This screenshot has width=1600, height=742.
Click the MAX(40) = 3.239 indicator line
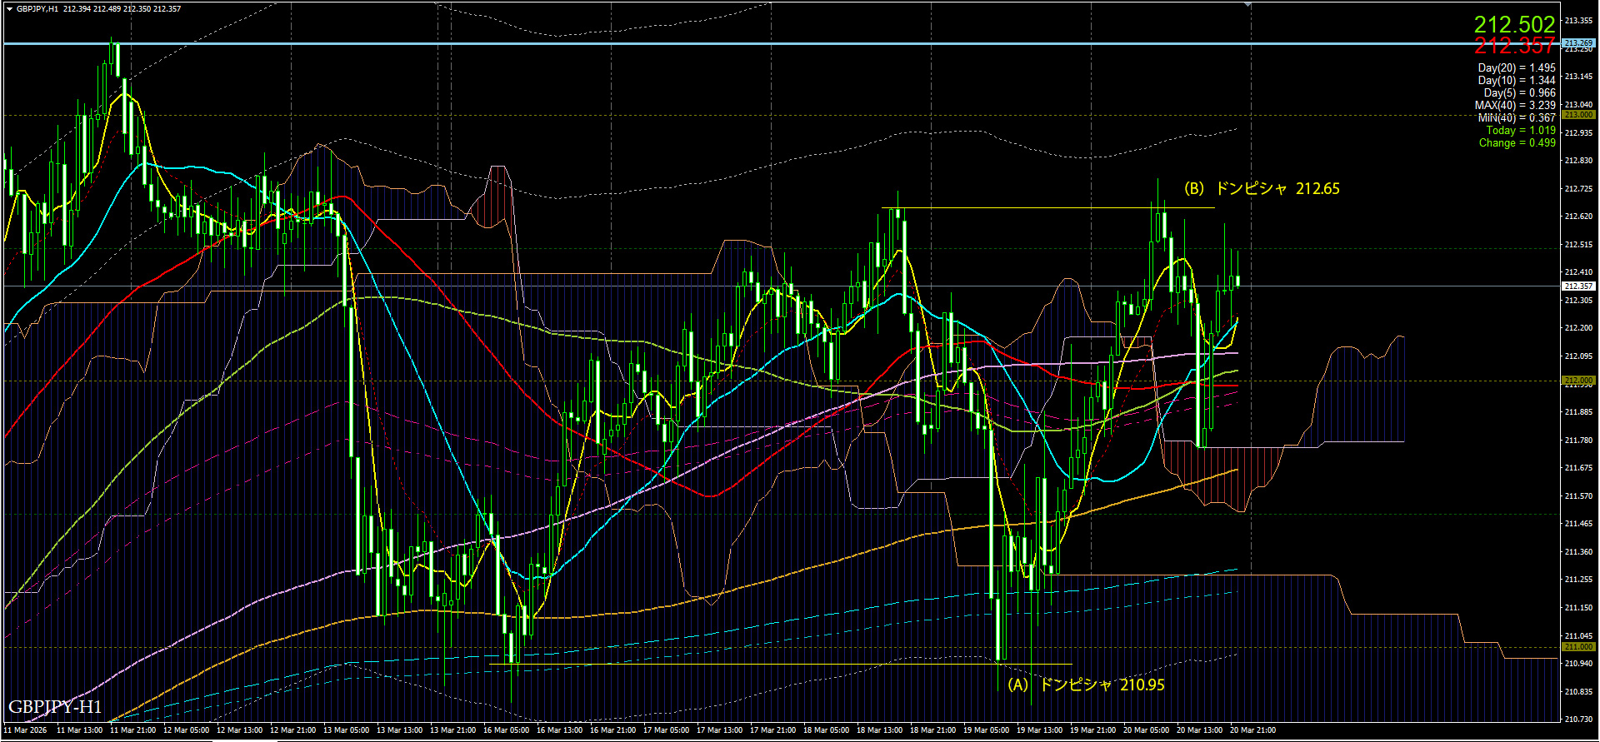pos(1514,106)
